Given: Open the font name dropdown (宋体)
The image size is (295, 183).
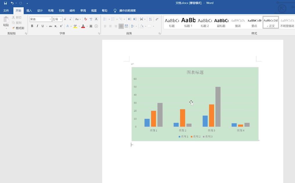Looking at the screenshot, I should 50,19.
